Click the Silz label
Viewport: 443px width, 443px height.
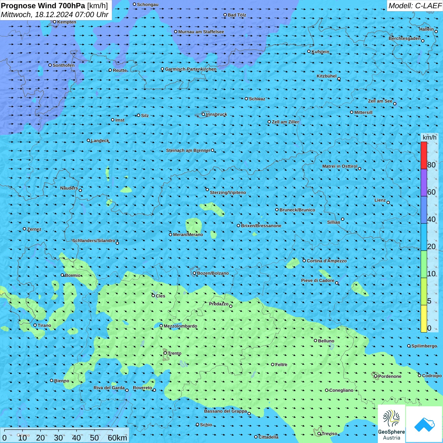[145, 115]
